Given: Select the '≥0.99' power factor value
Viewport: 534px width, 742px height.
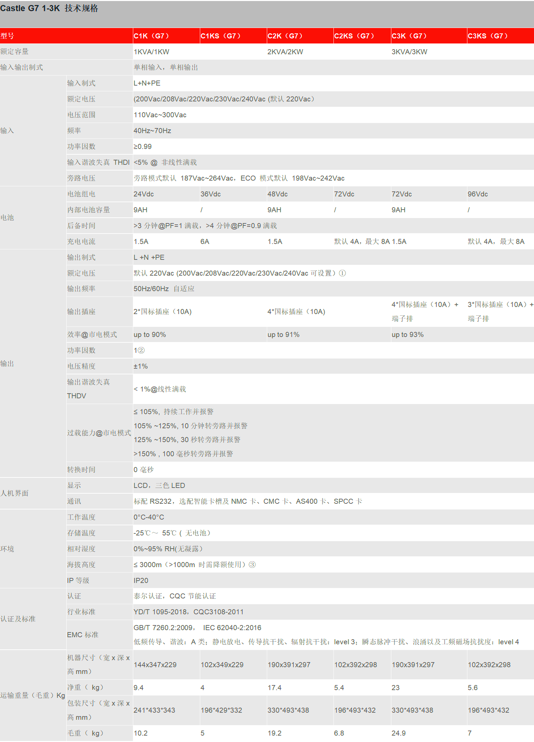Looking at the screenshot, I should [143, 147].
